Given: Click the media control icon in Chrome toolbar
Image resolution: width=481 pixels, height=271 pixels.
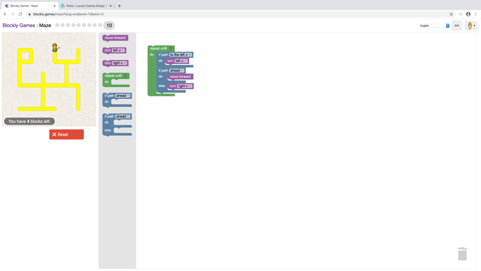Looking at the screenshot, I should point(460,14).
